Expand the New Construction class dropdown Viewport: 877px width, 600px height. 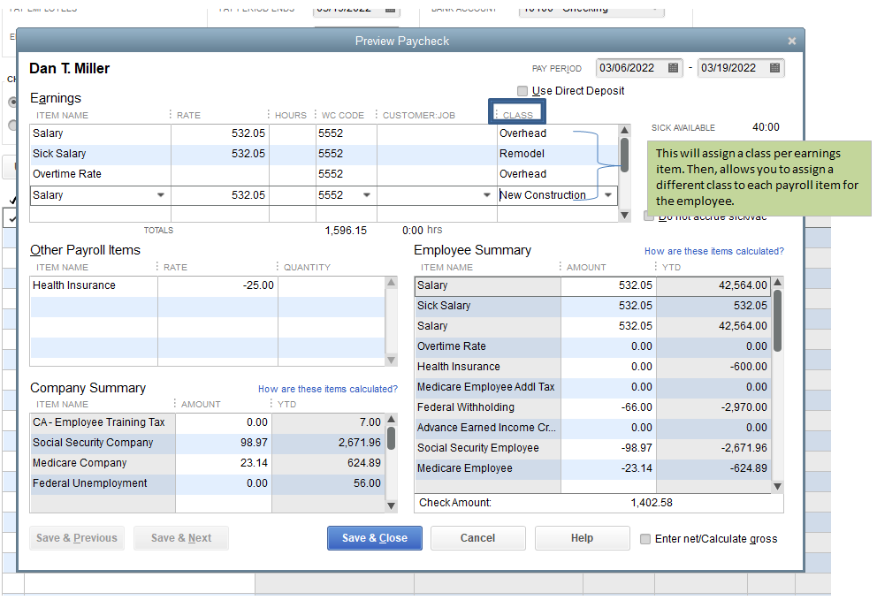tap(608, 195)
